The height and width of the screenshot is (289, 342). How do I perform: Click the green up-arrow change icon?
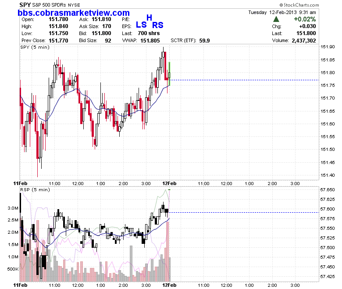[x=276, y=19]
